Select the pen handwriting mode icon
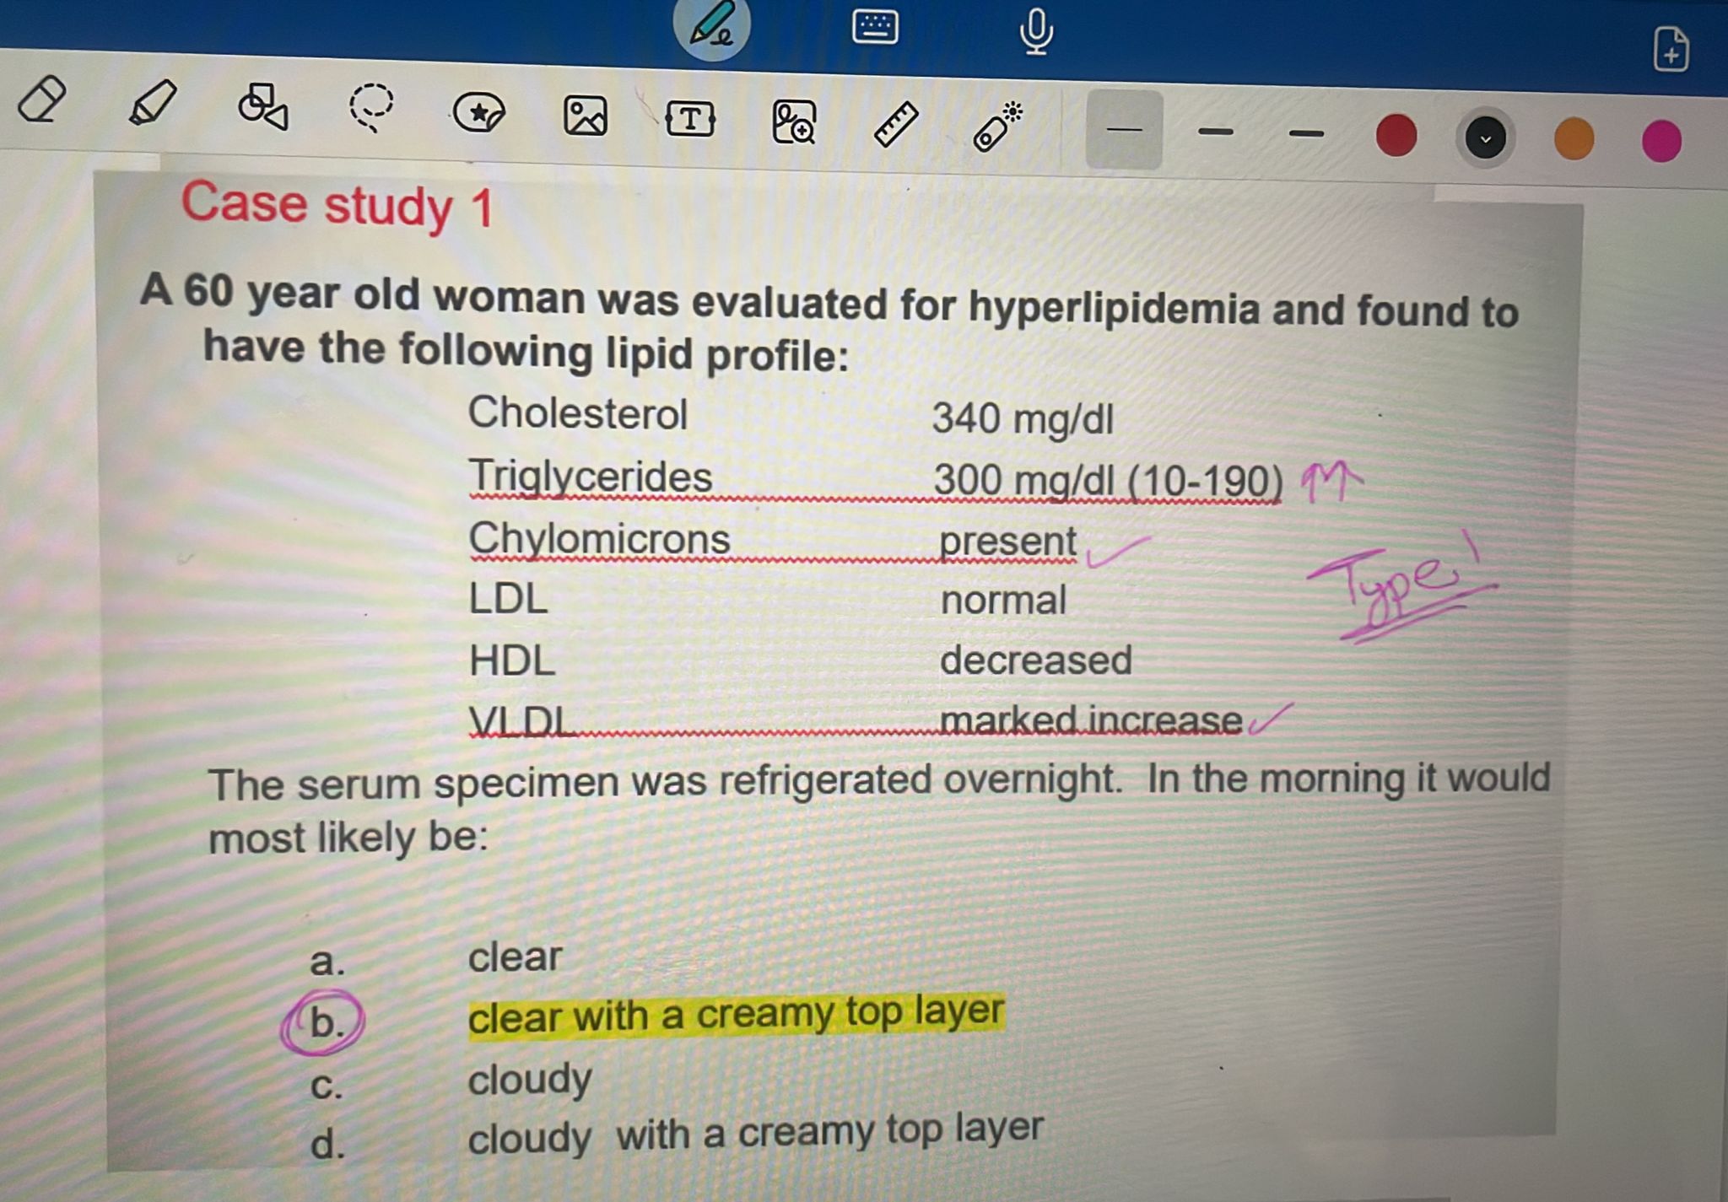 pos(711,25)
